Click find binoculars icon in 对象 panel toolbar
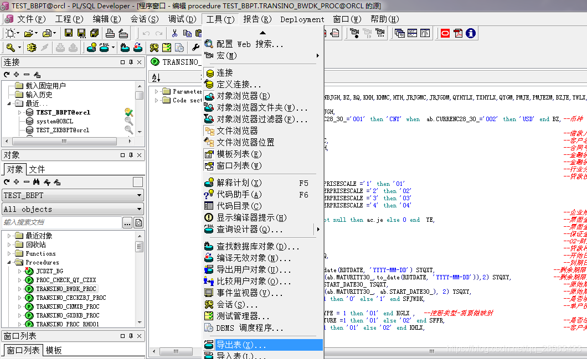 click(x=37, y=182)
